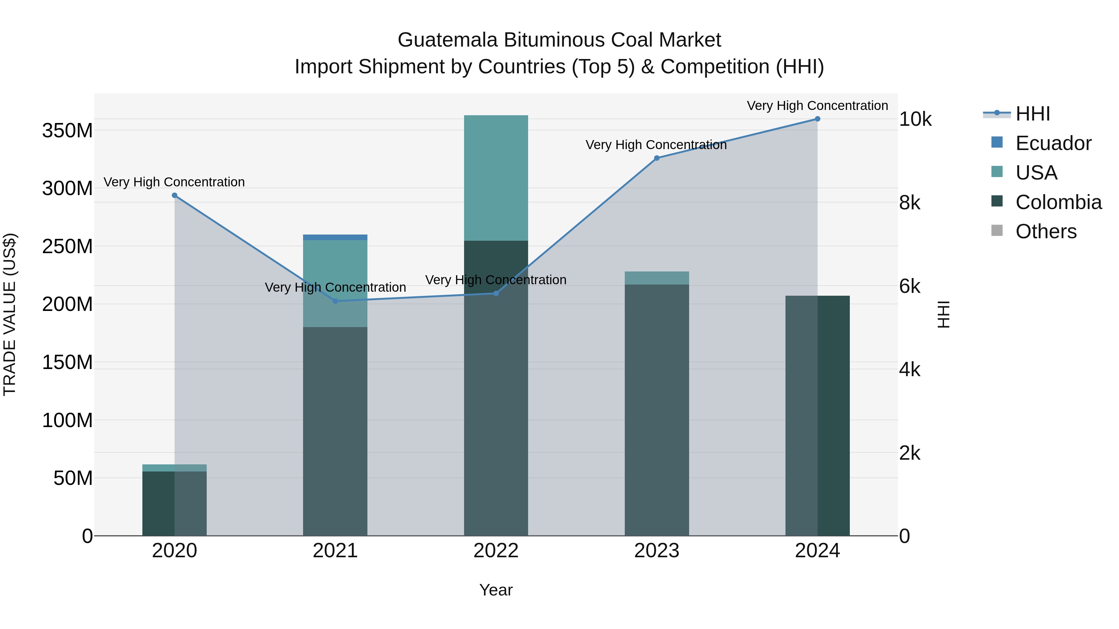
Task: Click the 2020 USA bar segment
Action: click(175, 468)
